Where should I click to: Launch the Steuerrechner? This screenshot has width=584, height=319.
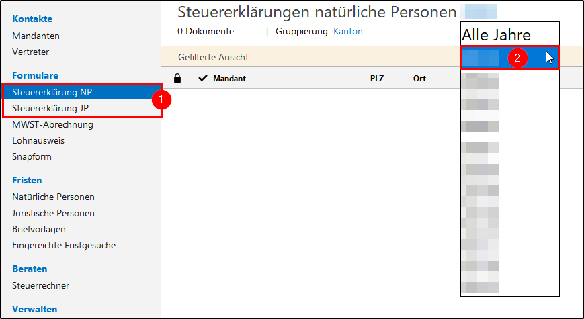40,286
